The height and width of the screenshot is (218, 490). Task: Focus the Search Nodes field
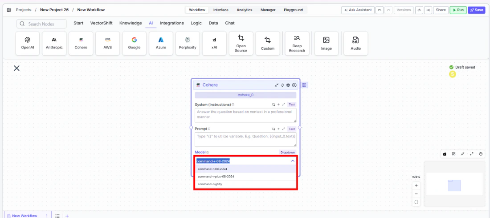[41, 24]
